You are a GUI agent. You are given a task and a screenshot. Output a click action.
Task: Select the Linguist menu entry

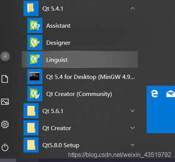click(x=80, y=60)
